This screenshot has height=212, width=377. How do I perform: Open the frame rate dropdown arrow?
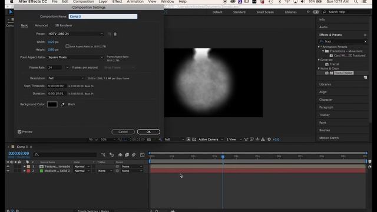point(67,68)
